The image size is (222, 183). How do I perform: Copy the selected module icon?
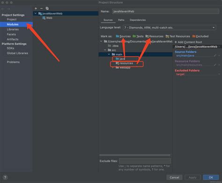[x=47, y=8]
